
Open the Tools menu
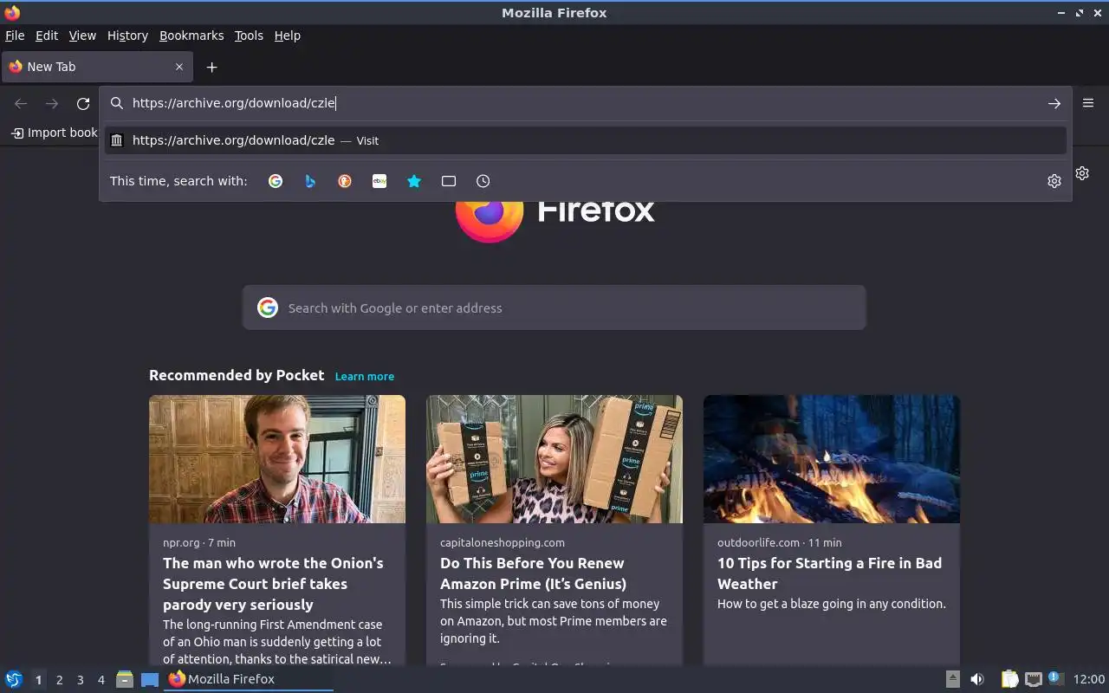[x=249, y=36]
